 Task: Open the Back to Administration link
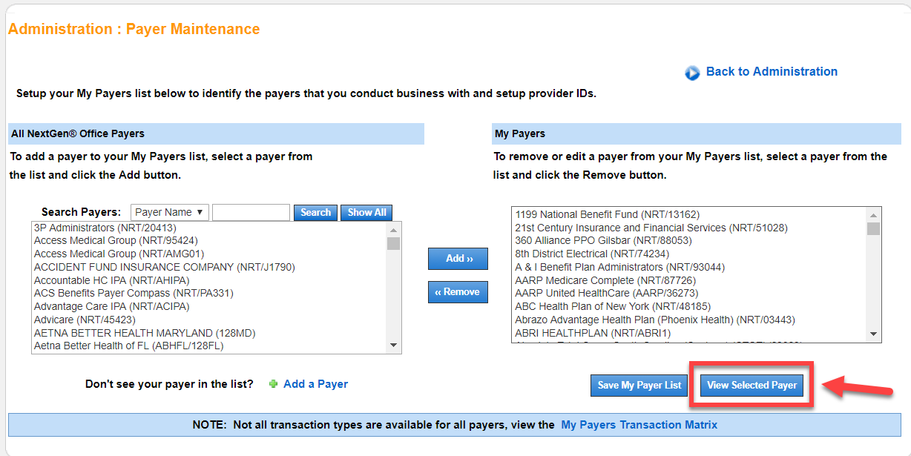coord(772,72)
